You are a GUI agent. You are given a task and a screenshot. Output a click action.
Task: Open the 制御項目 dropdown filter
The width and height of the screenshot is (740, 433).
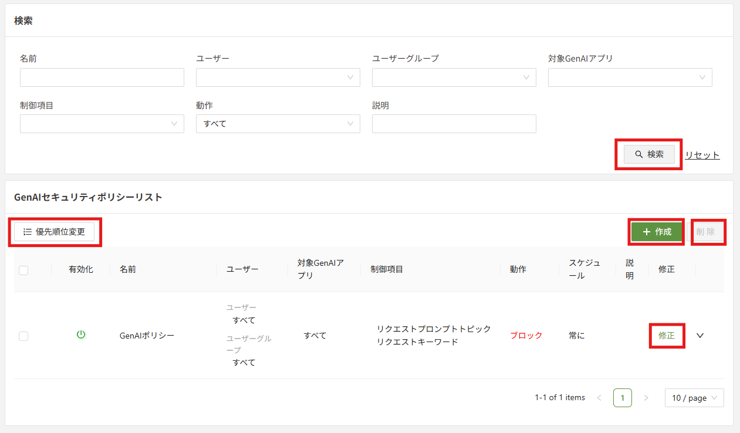(x=102, y=124)
